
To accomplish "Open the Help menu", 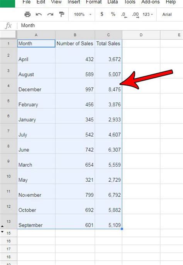I will [171, 2].
